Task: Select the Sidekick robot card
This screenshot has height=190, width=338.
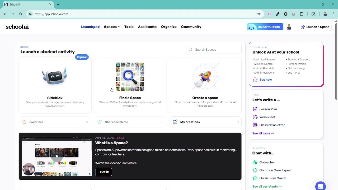Action: [55, 85]
